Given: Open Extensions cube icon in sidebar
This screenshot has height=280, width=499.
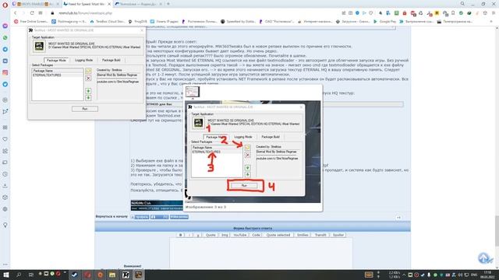Looking at the screenshot, I should tap(5, 197).
